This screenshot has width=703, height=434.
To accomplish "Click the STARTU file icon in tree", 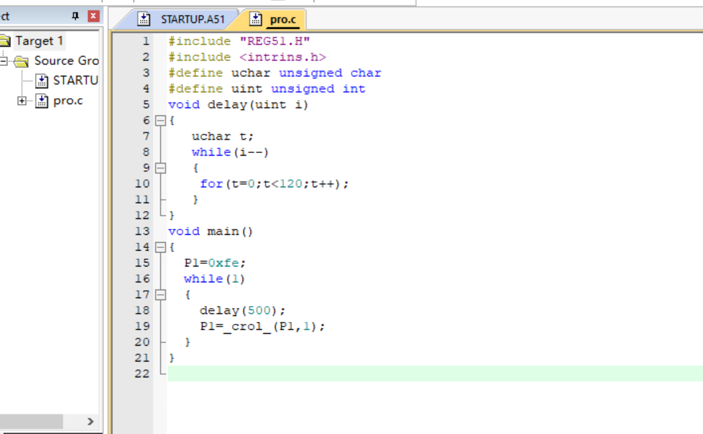I will 42,80.
